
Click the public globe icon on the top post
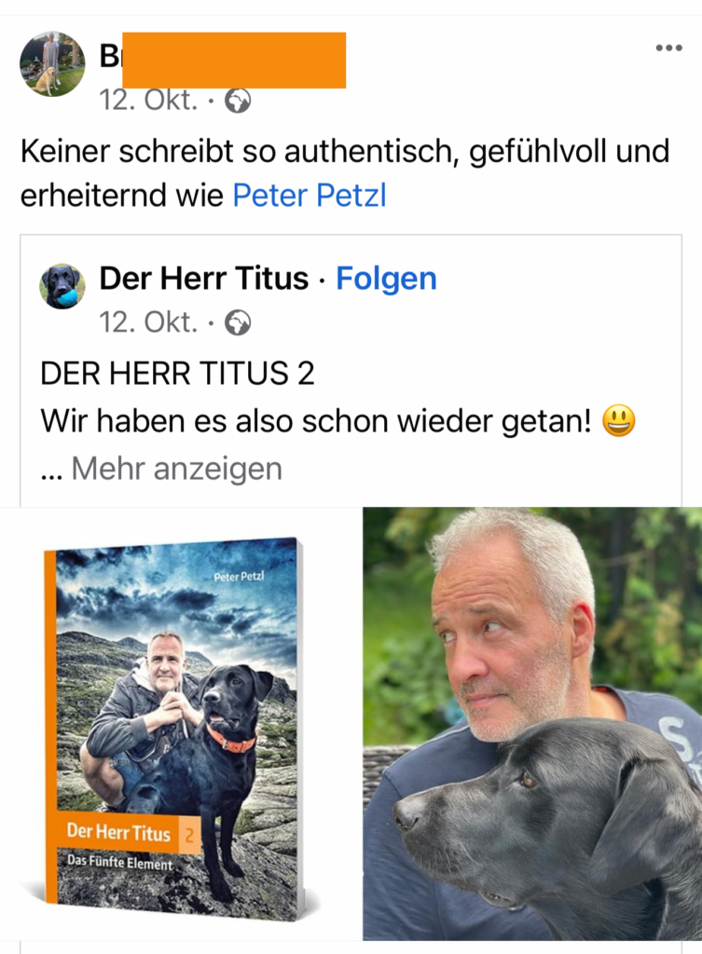238,101
